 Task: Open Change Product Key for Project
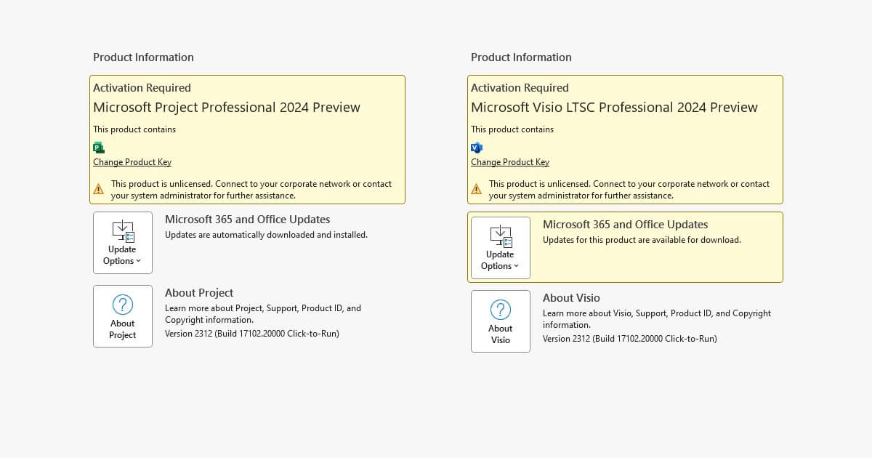click(132, 161)
